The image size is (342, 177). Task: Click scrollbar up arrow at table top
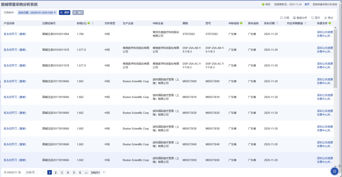[335, 27]
